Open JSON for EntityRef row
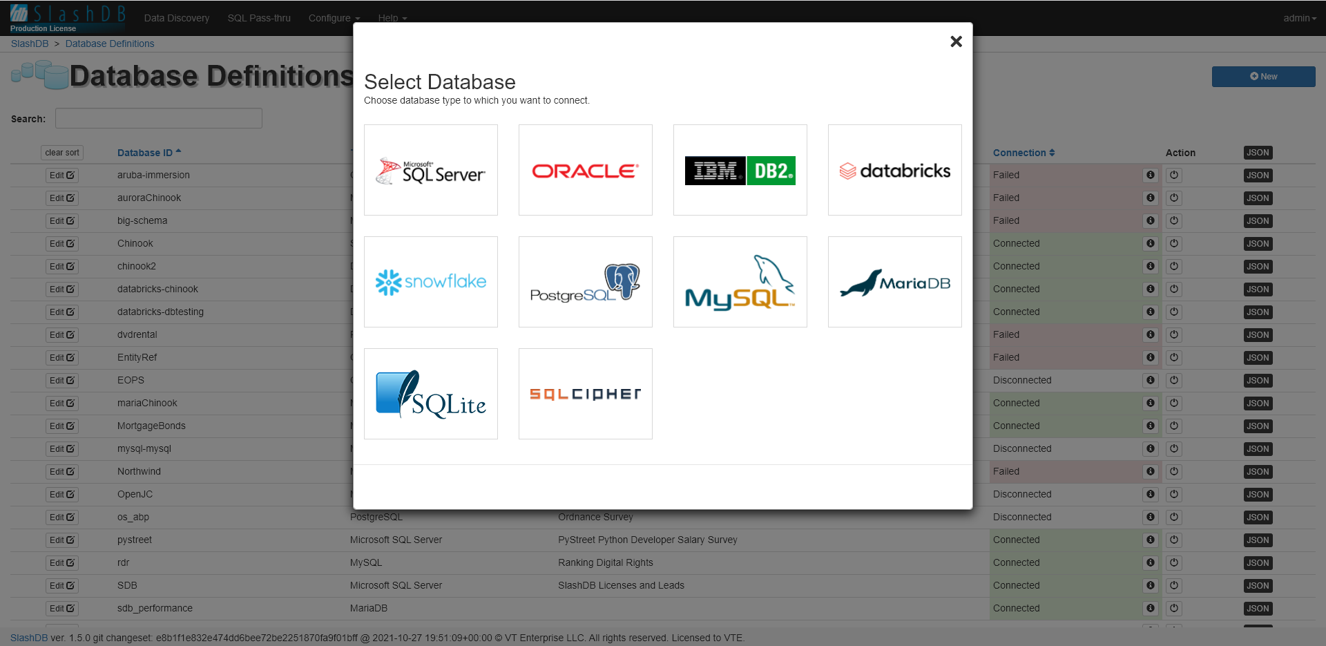Image resolution: width=1326 pixels, height=646 pixels. tap(1258, 358)
